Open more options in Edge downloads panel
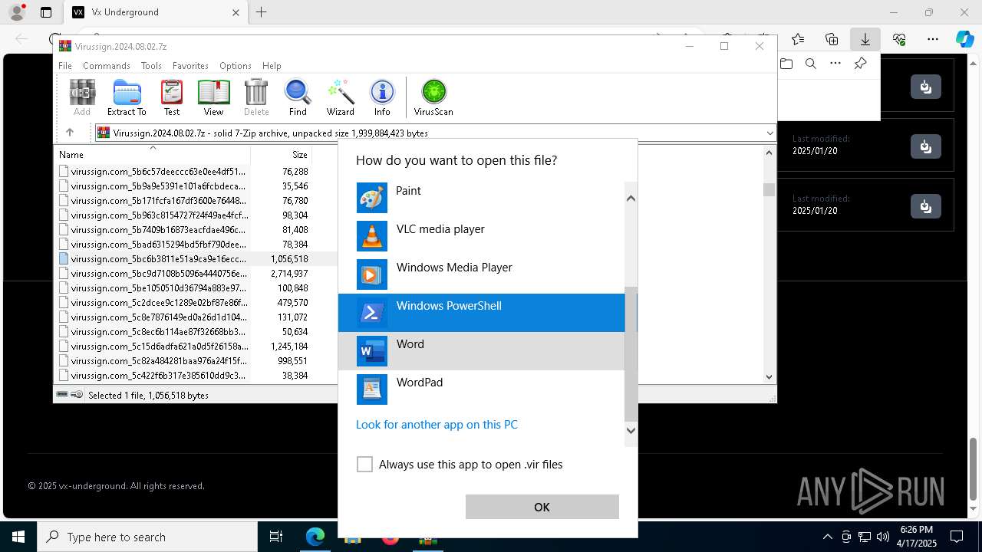This screenshot has width=982, height=552. 835,64
